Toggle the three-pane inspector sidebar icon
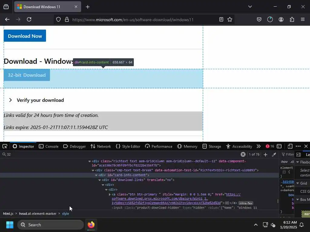This screenshot has height=232, width=310. [x=298, y=155]
